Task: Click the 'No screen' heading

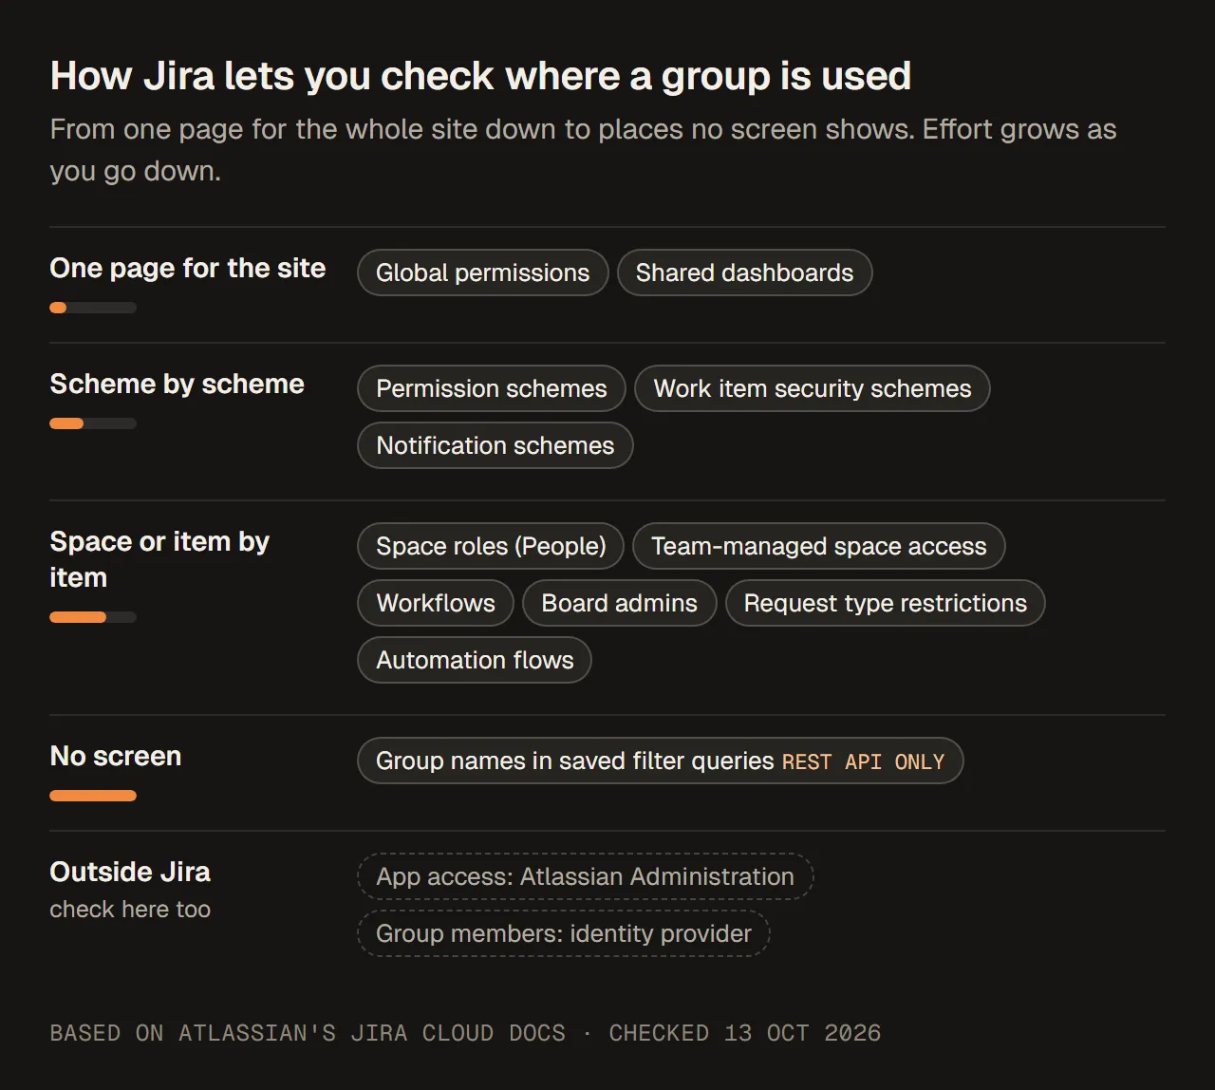Action: pos(115,757)
